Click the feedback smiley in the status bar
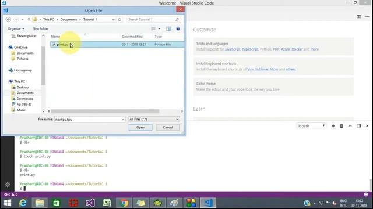 (366, 194)
